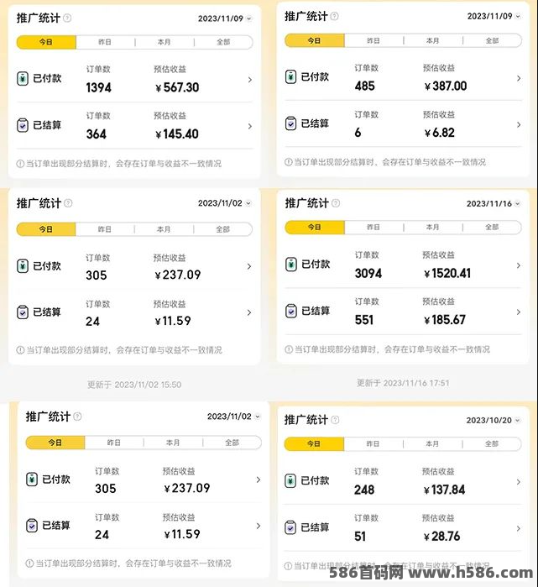Expand the 已结算 row showing ¥185.67
This screenshot has width=538, height=587.
point(404,312)
